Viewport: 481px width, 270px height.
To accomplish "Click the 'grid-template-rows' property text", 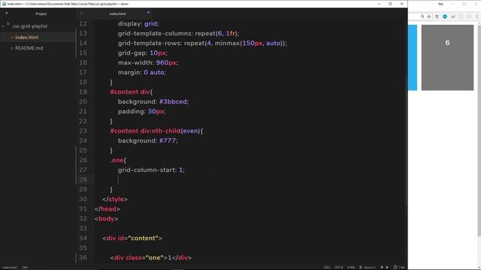I will tap(150, 43).
